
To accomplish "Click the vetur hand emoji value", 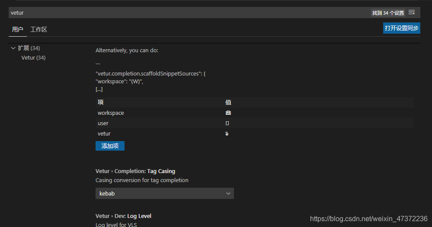I will click(227, 133).
